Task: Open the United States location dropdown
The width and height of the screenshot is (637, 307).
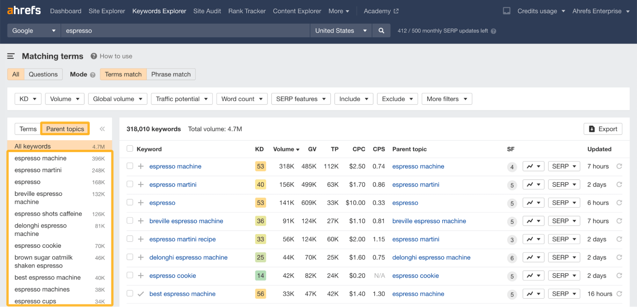Action: pos(341,31)
